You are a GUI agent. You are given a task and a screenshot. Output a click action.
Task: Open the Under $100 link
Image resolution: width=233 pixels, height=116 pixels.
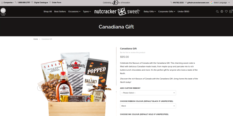click(183, 12)
